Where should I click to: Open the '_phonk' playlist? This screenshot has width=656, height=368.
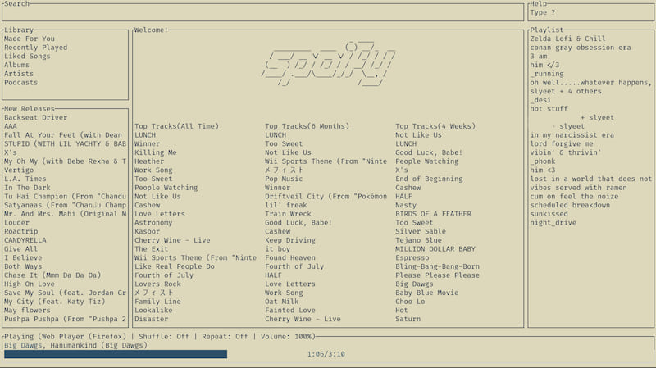[x=543, y=161]
